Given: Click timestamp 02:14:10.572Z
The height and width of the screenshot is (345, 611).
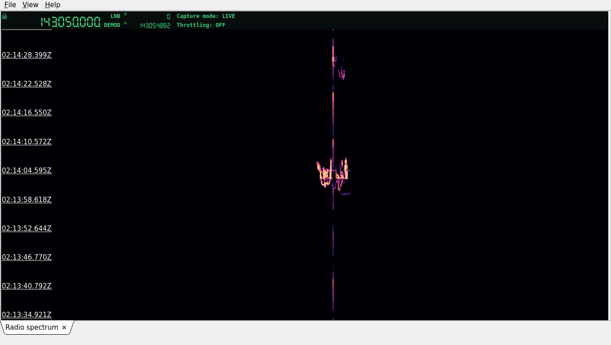Looking at the screenshot, I should [x=27, y=142].
